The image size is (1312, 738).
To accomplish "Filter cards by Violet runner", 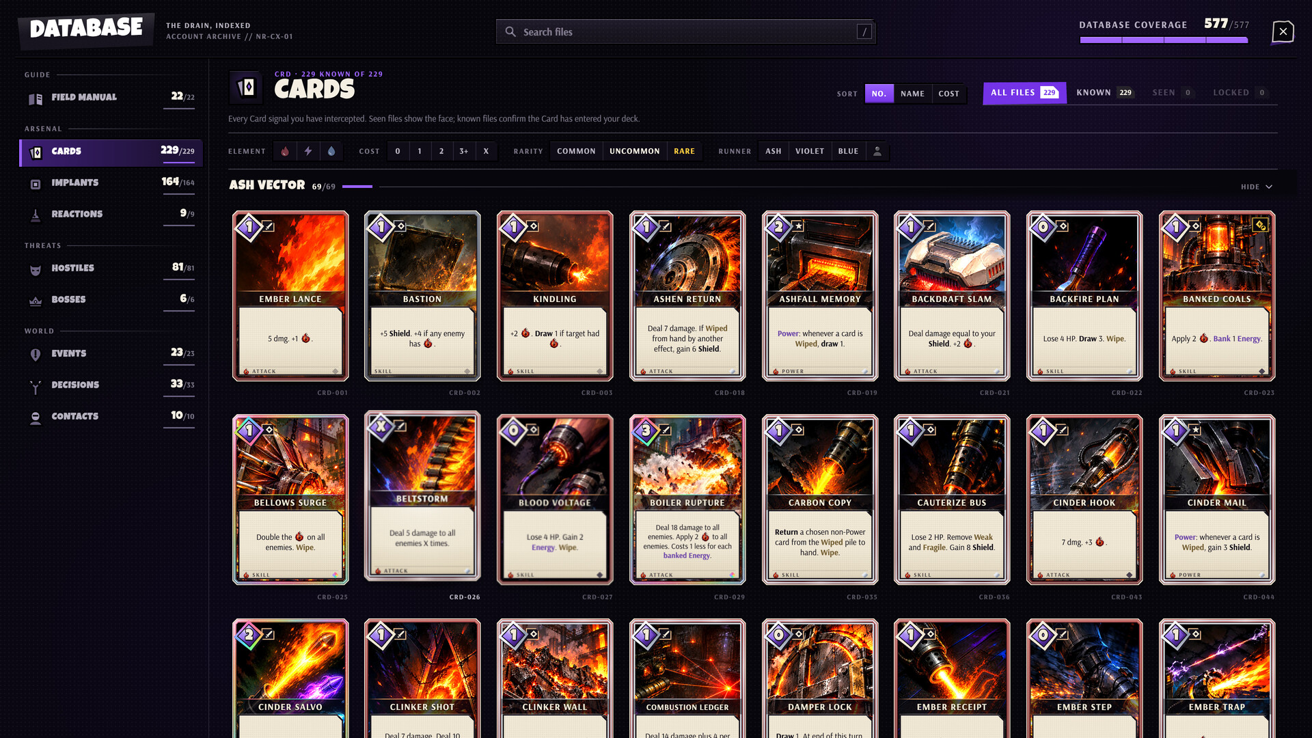I will (x=810, y=151).
